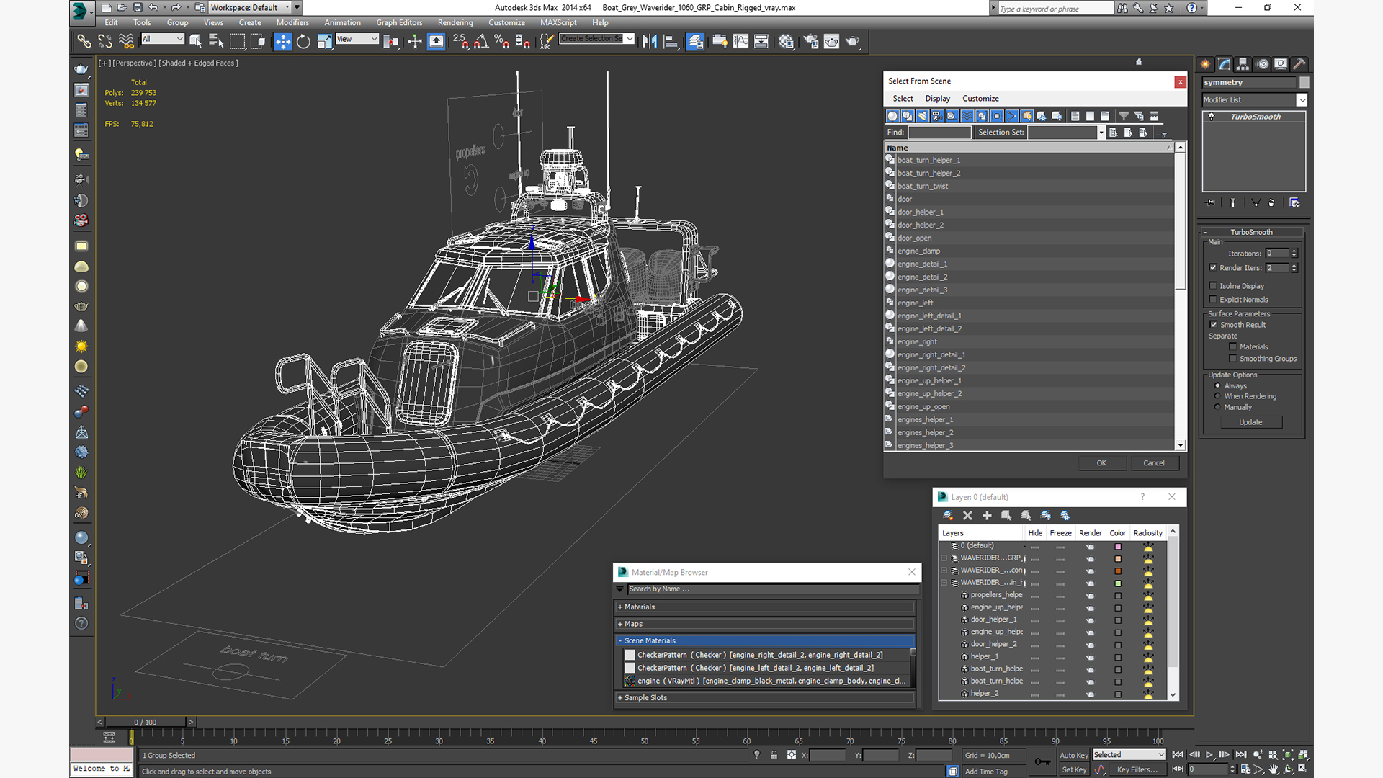This screenshot has width=1383, height=778.
Task: Click Play Animation button
Action: tap(1209, 754)
